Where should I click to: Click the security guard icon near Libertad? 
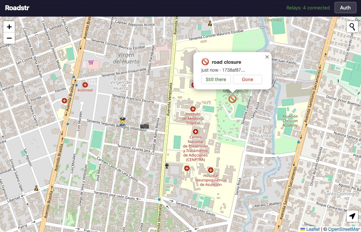(x=36, y=188)
